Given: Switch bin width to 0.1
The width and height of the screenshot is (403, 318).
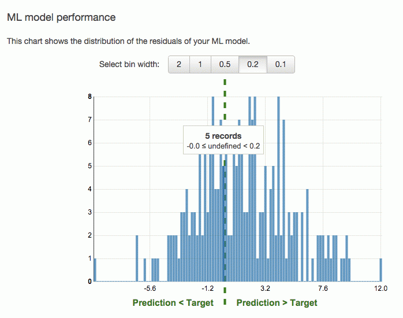Looking at the screenshot, I should (281, 64).
